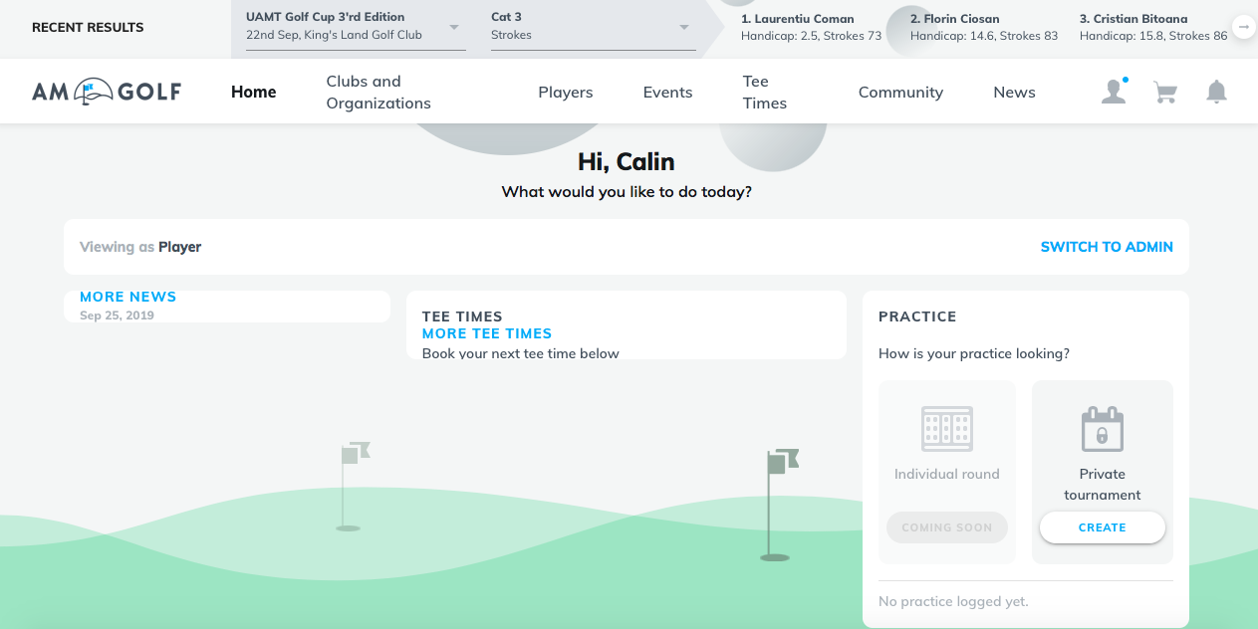Click the No practice logged yet text
This screenshot has width=1258, height=629.
[x=953, y=601]
